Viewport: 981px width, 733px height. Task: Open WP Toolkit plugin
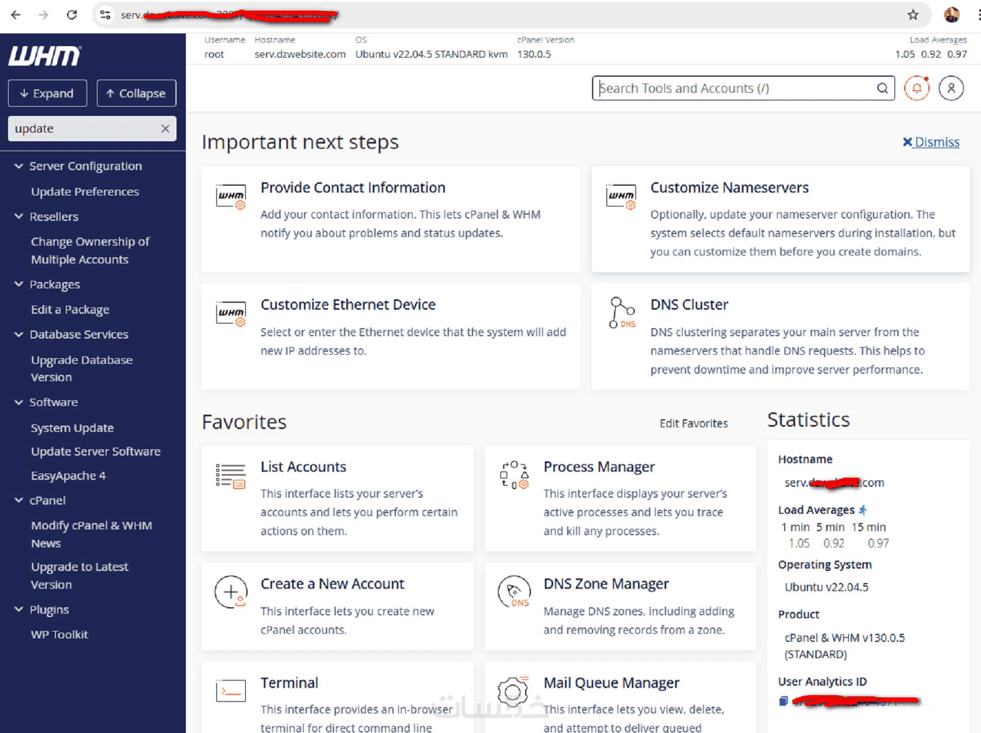coord(59,634)
